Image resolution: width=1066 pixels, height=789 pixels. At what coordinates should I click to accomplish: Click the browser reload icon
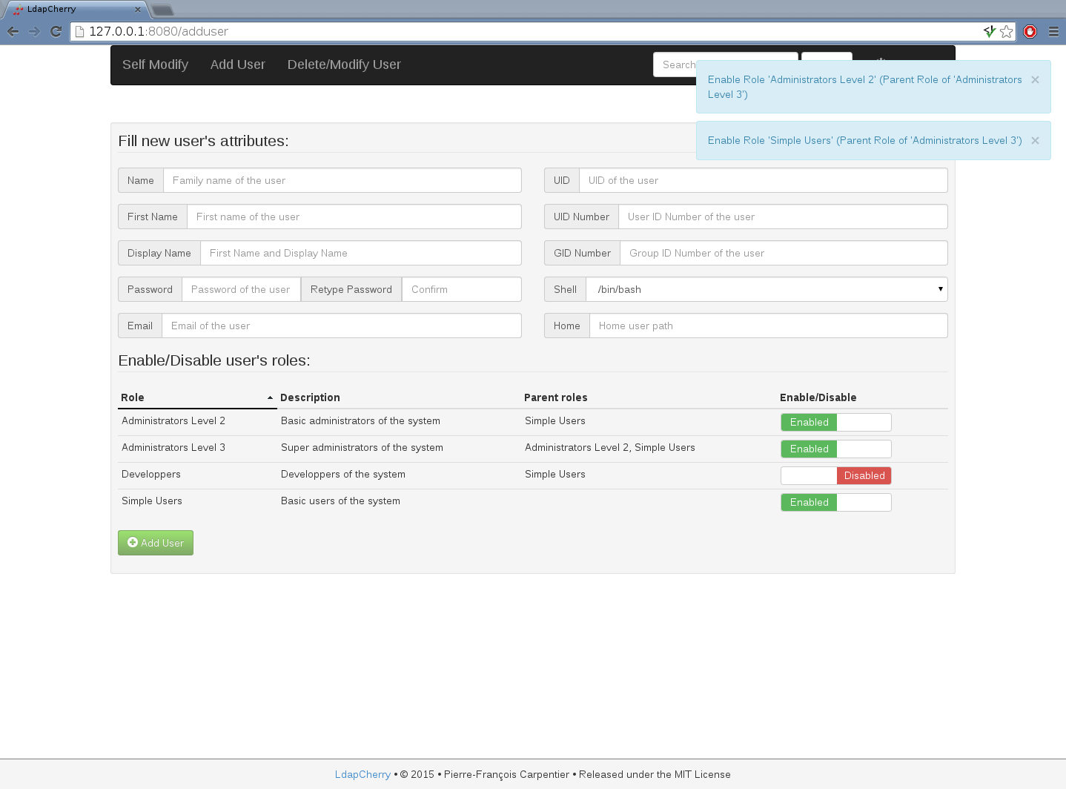click(x=56, y=31)
